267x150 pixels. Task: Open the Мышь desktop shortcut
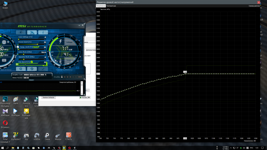coord(58,136)
